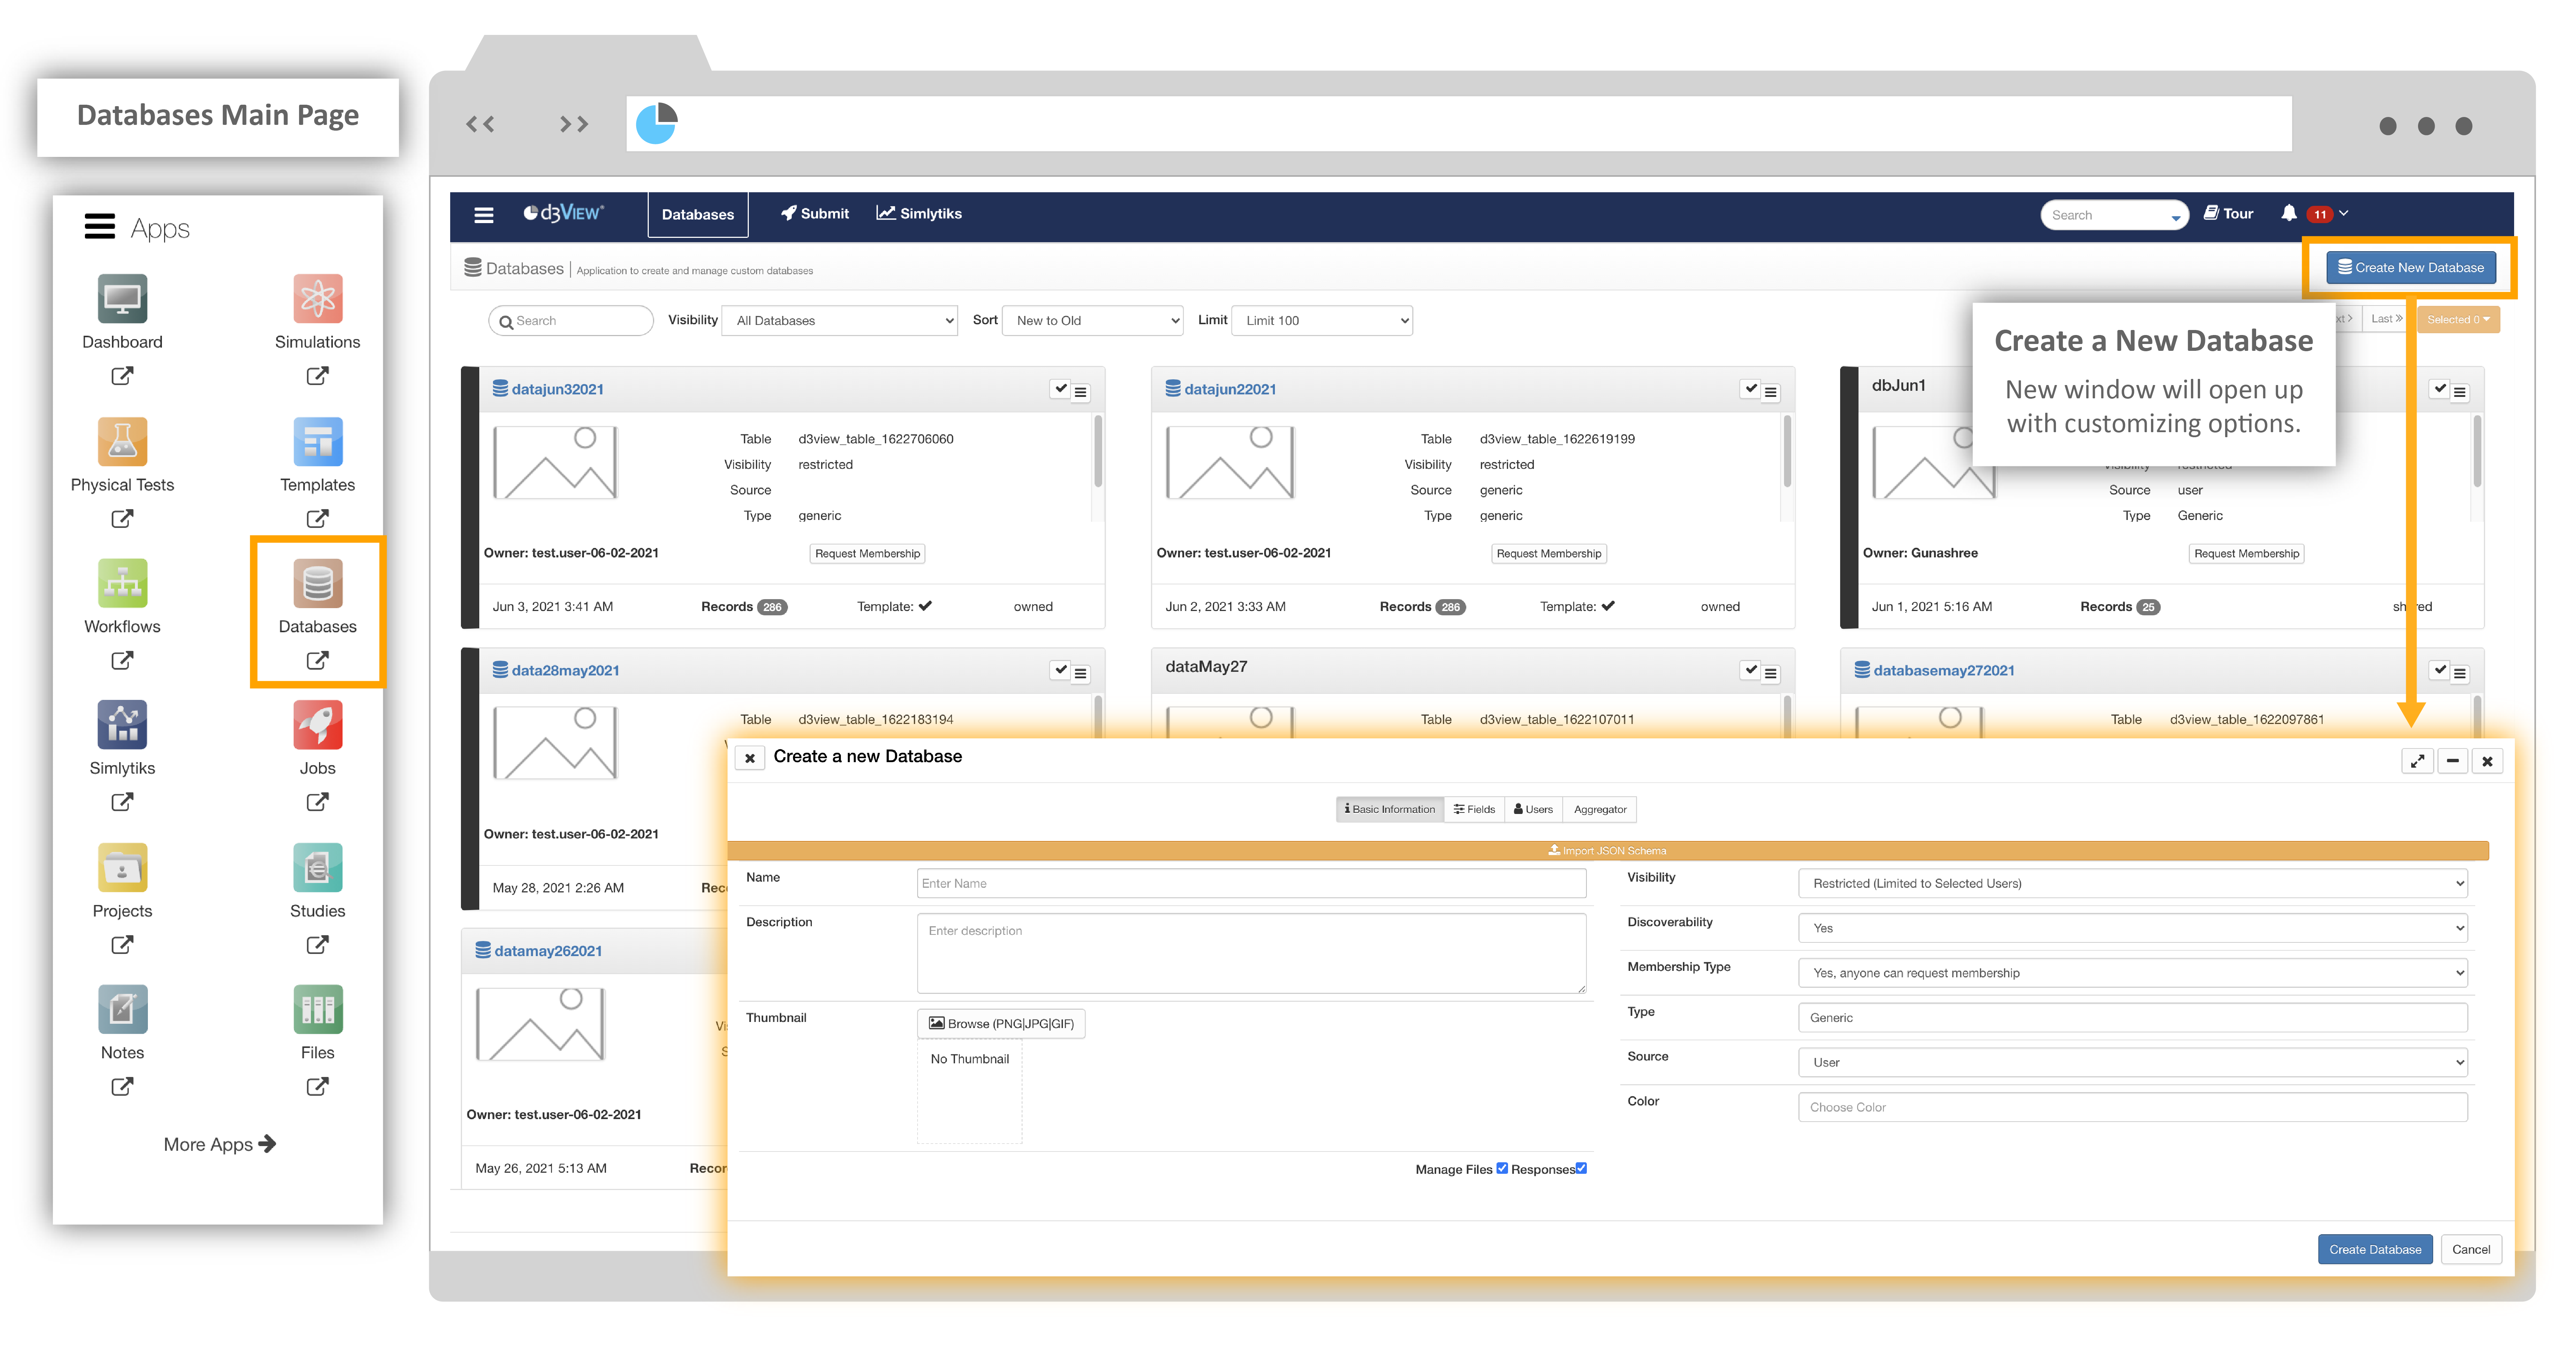Open the Discoverability Yes dropdown

2133,928
